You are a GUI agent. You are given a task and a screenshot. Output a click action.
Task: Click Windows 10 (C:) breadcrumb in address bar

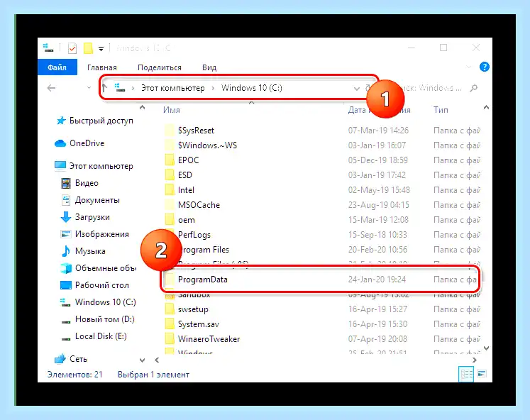pyautogui.click(x=251, y=88)
